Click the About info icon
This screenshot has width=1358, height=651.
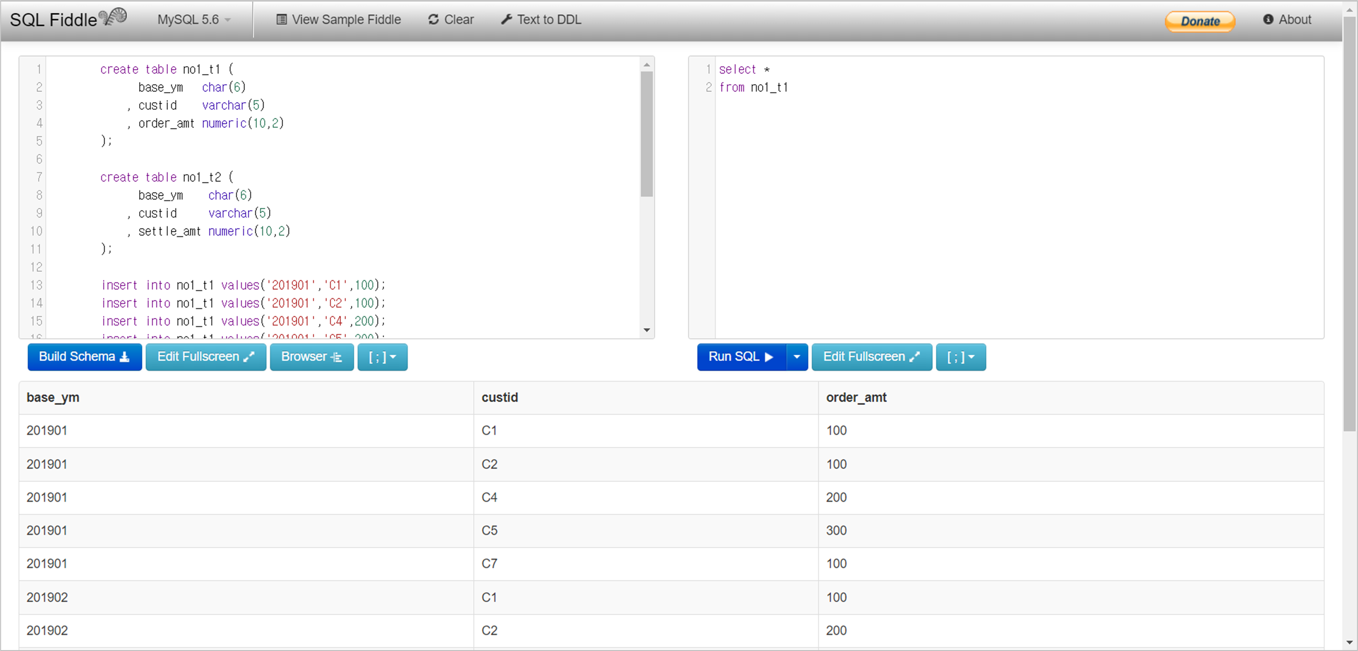point(1268,19)
